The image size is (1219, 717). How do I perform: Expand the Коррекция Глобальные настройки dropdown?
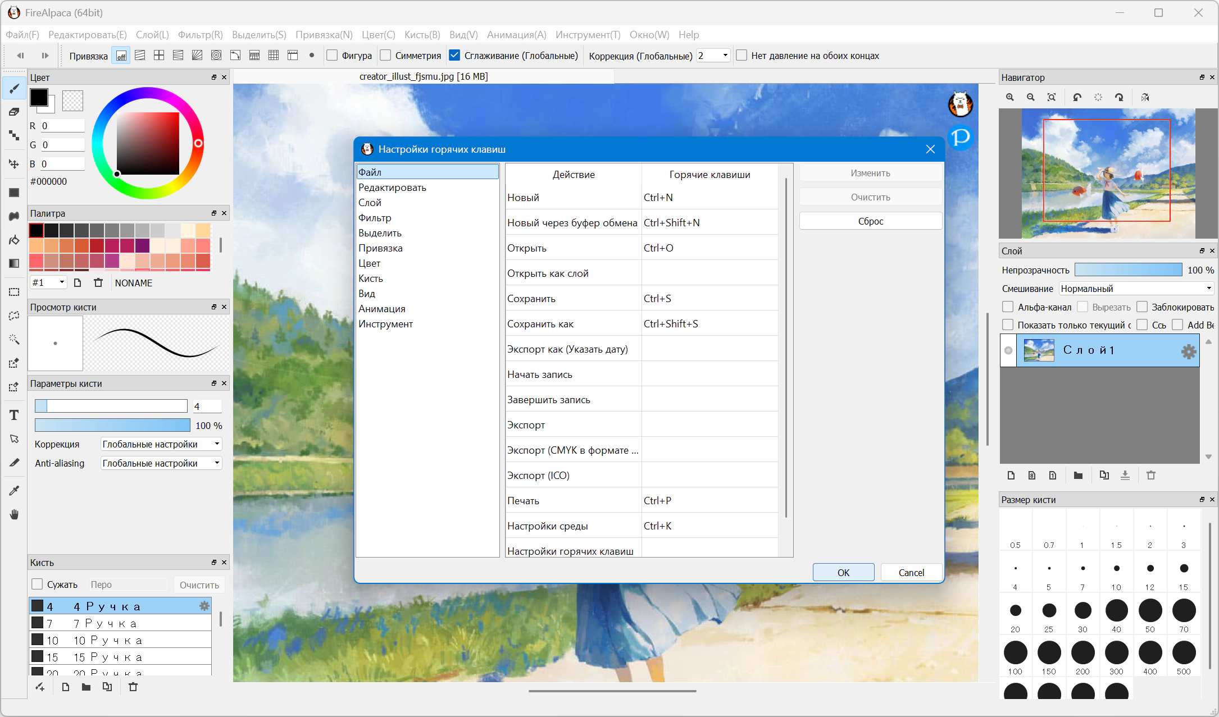tap(161, 444)
